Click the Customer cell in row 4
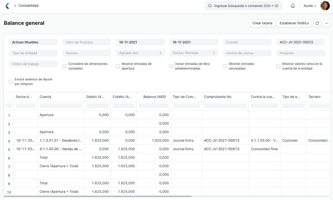 (293, 140)
